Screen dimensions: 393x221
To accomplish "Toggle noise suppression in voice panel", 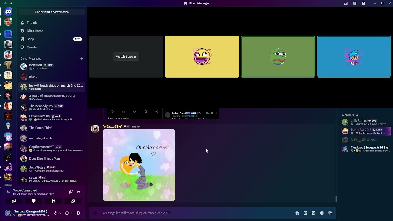I will pos(71,192).
